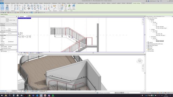This screenshot has width=173, height=97.
Task: Open the Select panel dropdown
Action: (x=2, y=11)
